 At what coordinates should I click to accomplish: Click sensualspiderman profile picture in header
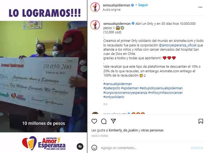95,7
